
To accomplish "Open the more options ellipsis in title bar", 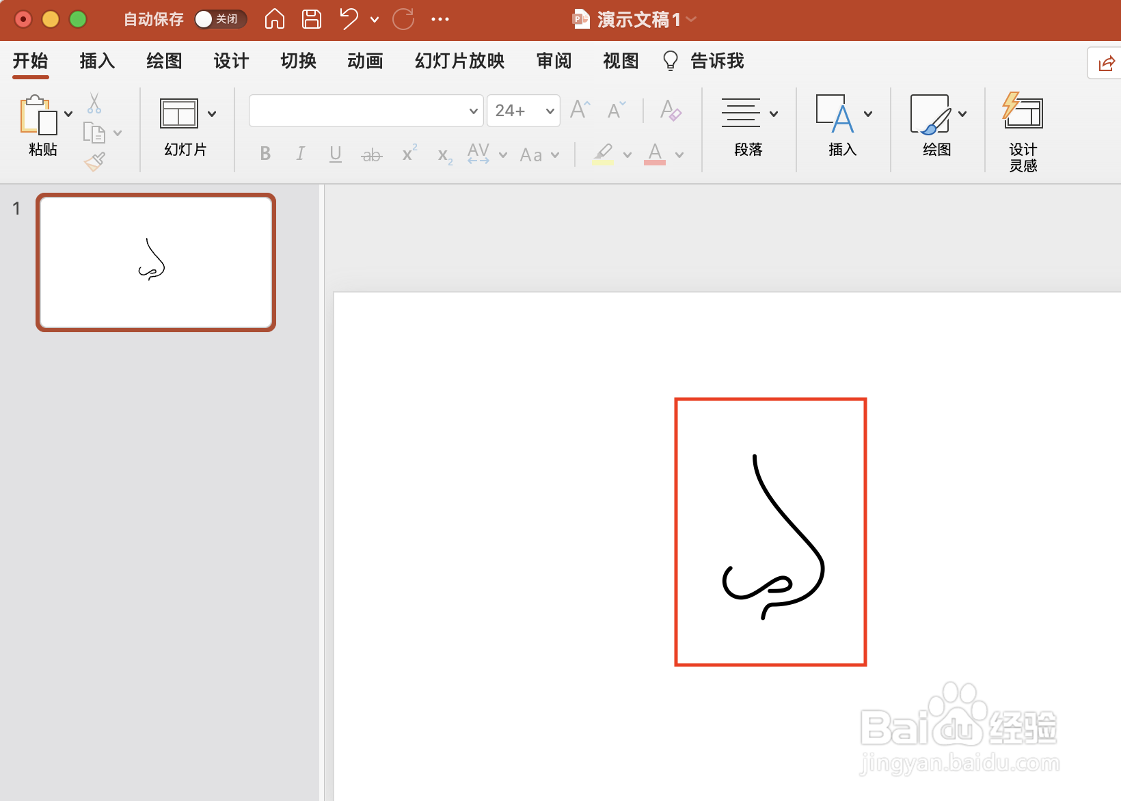I will click(440, 19).
